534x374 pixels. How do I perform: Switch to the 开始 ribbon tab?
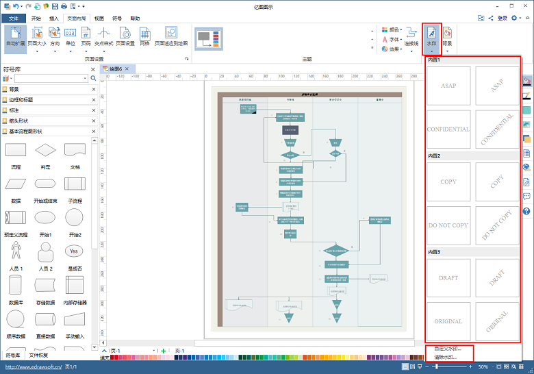coord(36,18)
